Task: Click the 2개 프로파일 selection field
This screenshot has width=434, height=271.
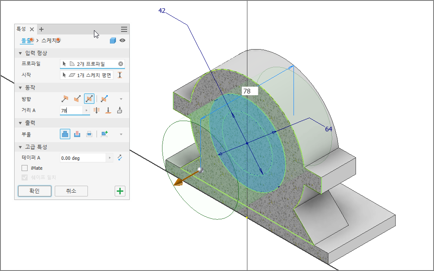Action: click(x=92, y=64)
